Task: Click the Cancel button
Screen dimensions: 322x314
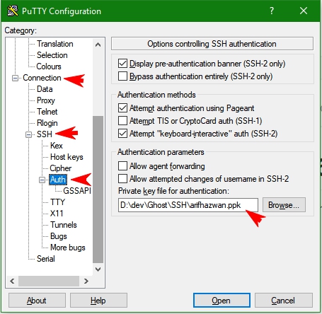Action: (x=283, y=301)
